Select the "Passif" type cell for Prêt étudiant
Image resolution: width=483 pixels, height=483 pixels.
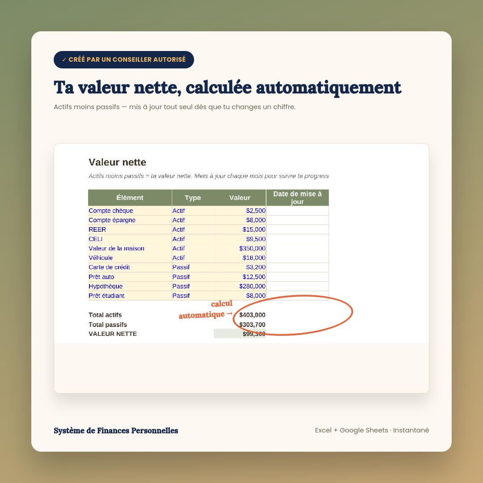point(193,296)
